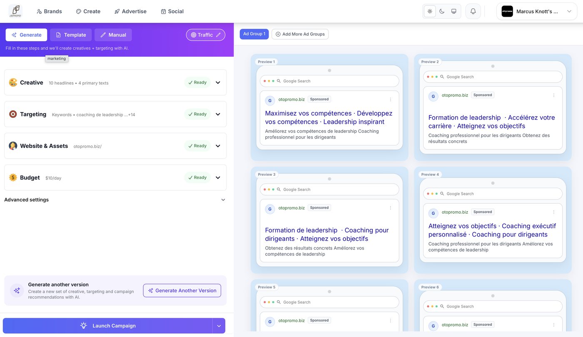The image size is (583, 337).
Task: Click the Keywords 'coaching de leadership' summary
Action: coord(94,115)
